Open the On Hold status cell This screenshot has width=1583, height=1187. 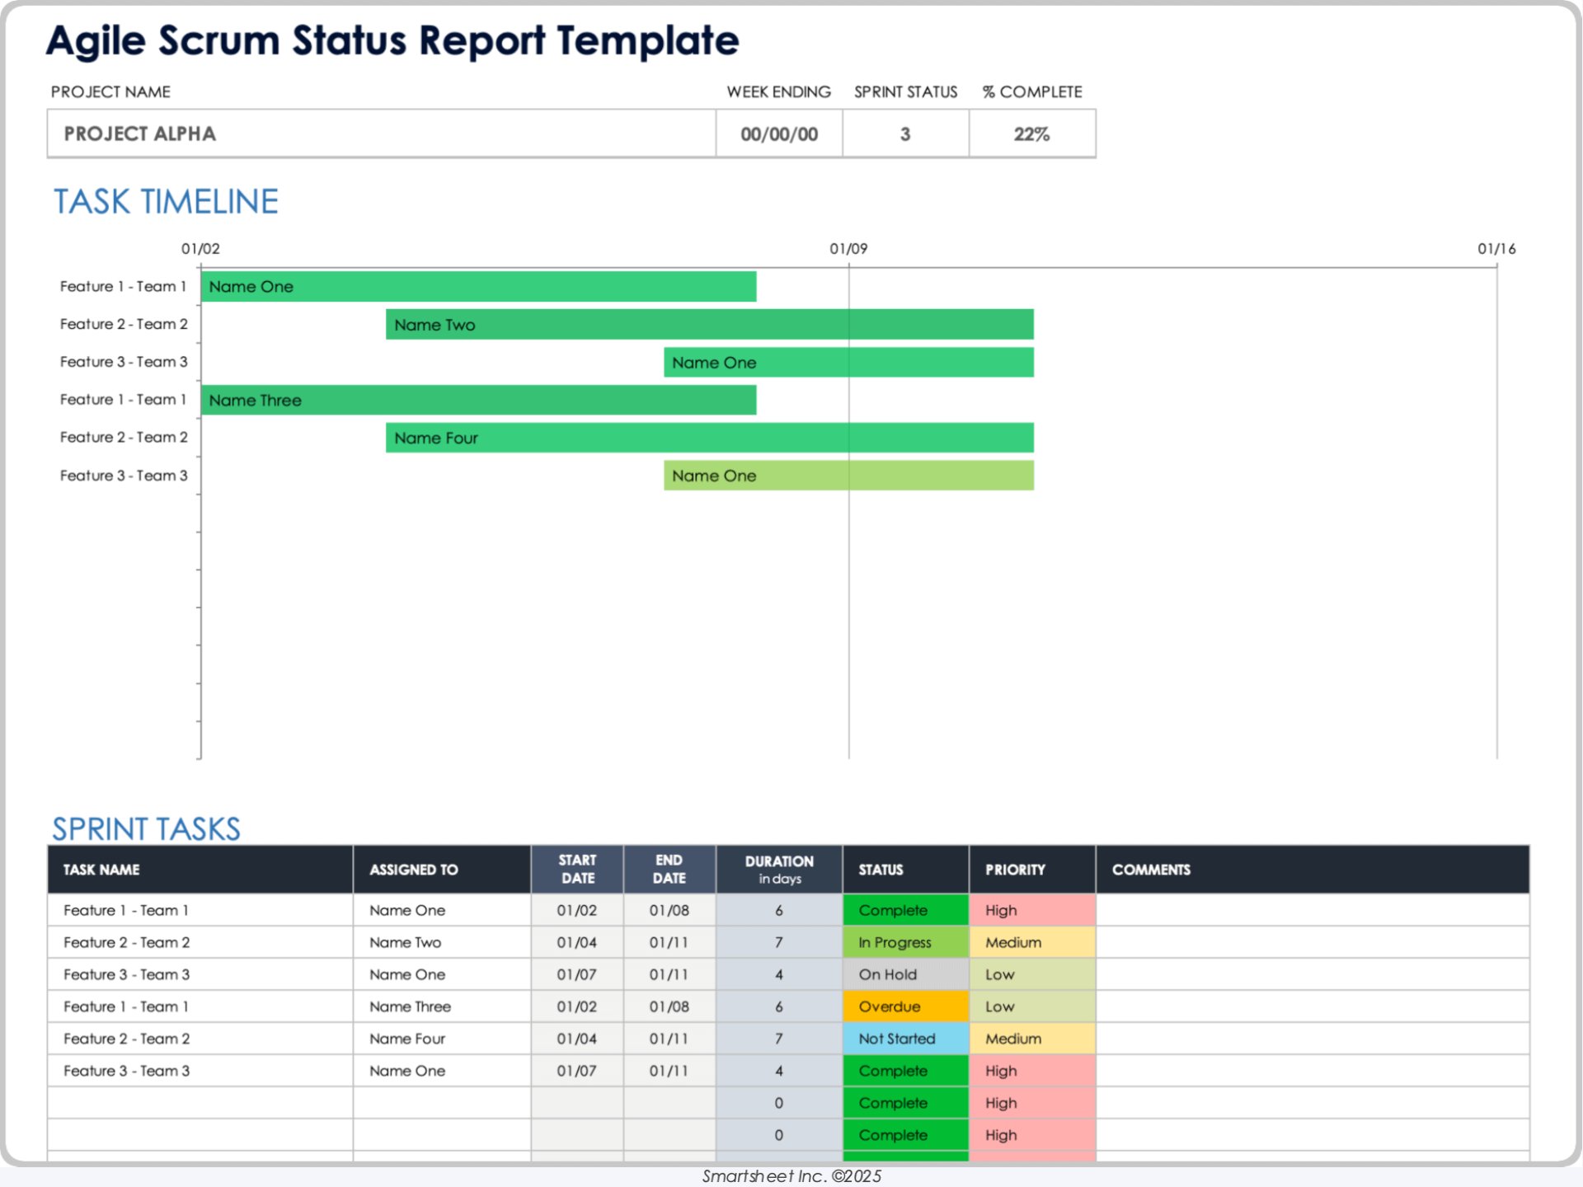904,974
